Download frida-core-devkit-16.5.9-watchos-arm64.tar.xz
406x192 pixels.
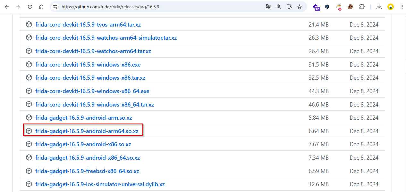pos(93,51)
